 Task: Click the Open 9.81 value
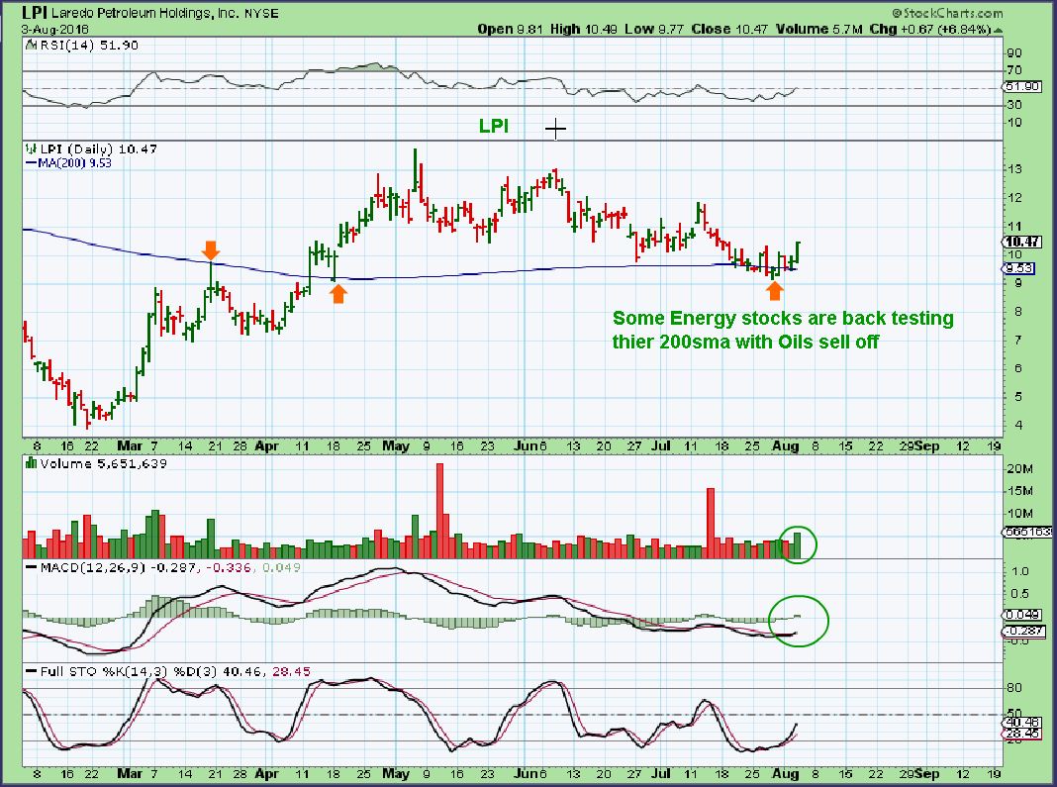pos(511,29)
